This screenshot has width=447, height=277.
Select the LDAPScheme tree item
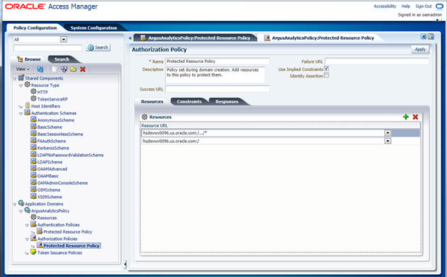pyautogui.click(x=50, y=162)
